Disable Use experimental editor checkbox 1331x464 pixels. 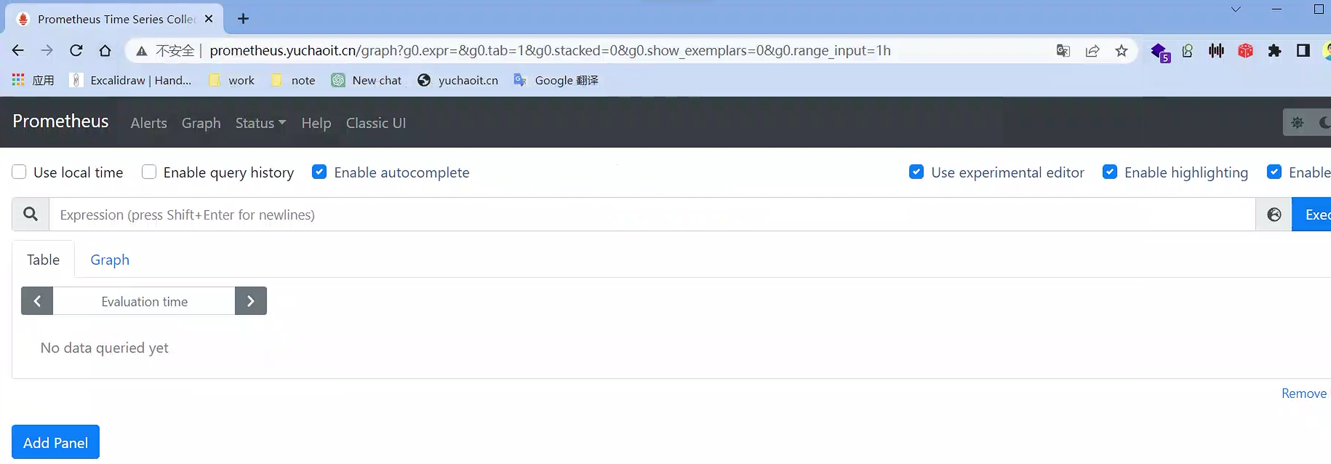pos(916,172)
